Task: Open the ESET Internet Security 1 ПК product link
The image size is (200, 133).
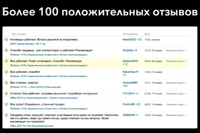Action: point(28,44)
